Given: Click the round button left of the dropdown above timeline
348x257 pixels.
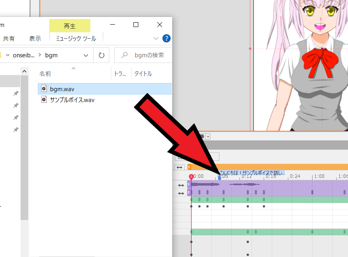Looking at the screenshot, I should (x=202, y=136).
